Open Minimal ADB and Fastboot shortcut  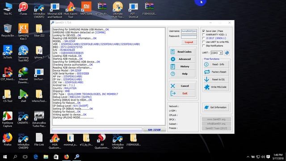(55, 10)
